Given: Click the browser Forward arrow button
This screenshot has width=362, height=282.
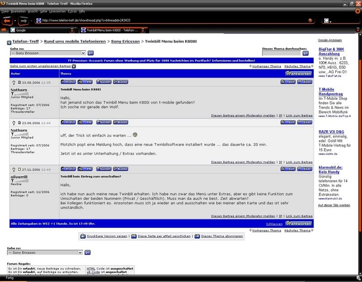Looking at the screenshot, I should (24, 21).
